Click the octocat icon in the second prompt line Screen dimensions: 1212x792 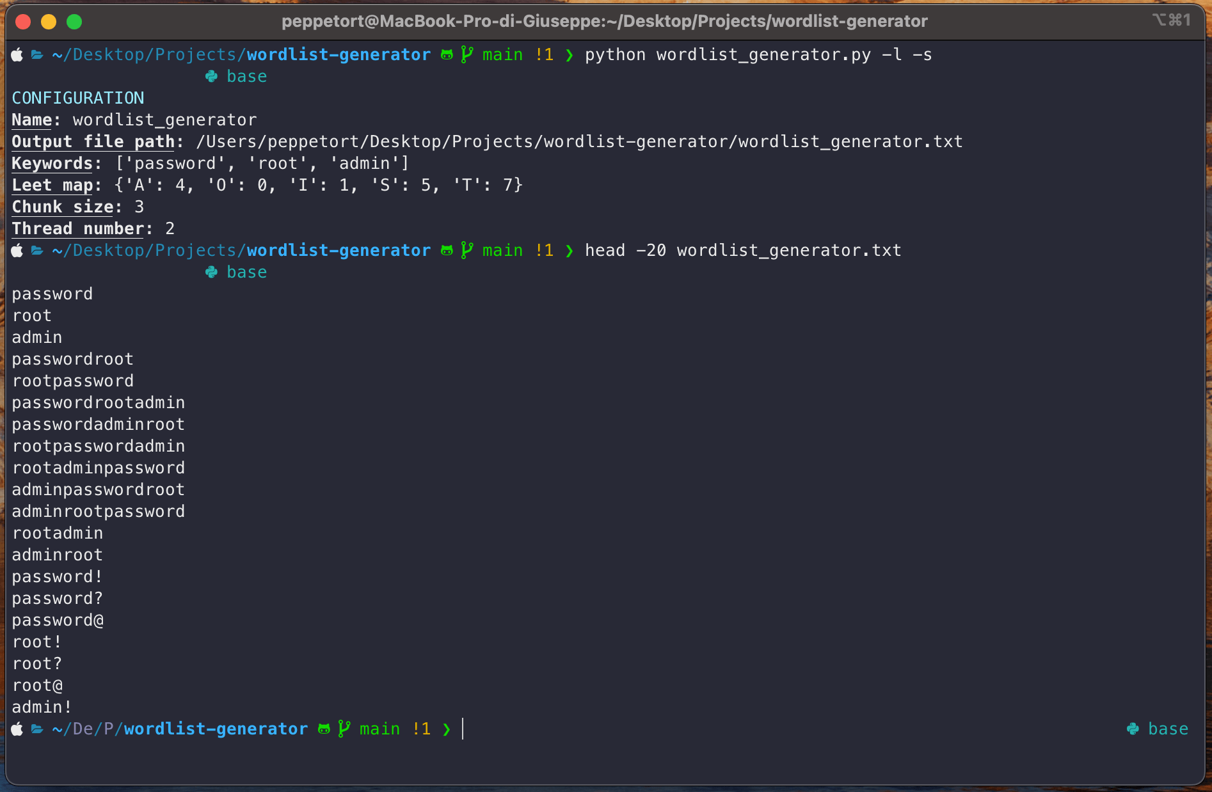[445, 250]
